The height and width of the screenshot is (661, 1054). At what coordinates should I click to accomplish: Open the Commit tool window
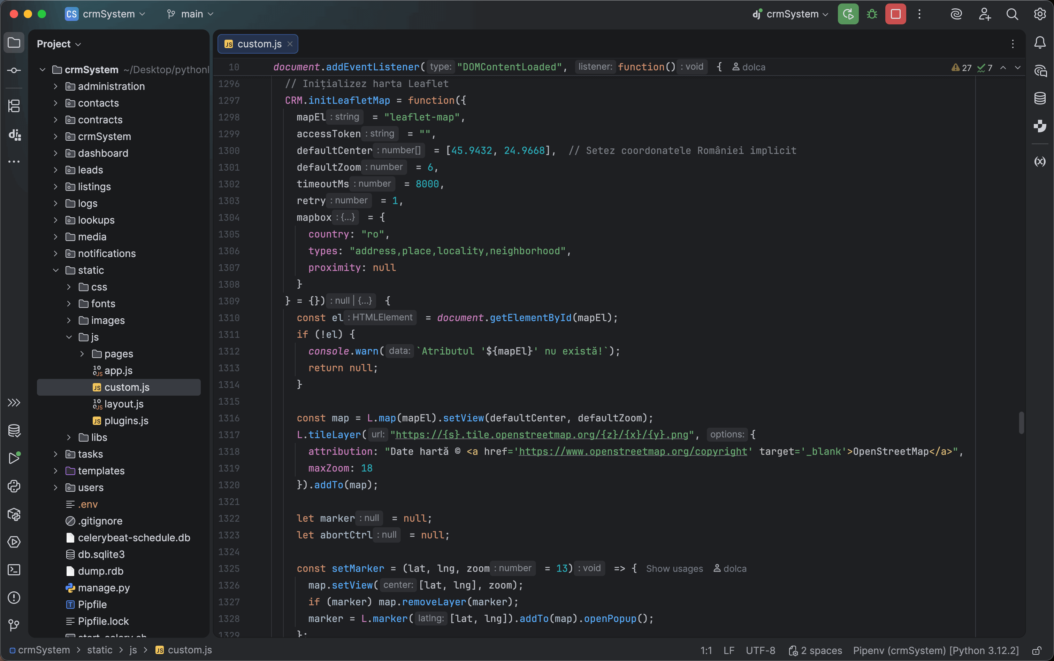click(14, 70)
